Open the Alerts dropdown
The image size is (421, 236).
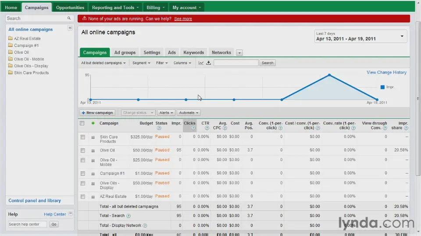pyautogui.click(x=166, y=113)
